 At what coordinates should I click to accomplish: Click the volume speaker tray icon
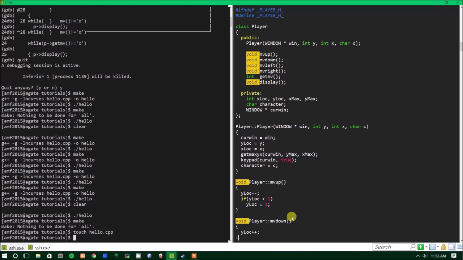pos(425,256)
